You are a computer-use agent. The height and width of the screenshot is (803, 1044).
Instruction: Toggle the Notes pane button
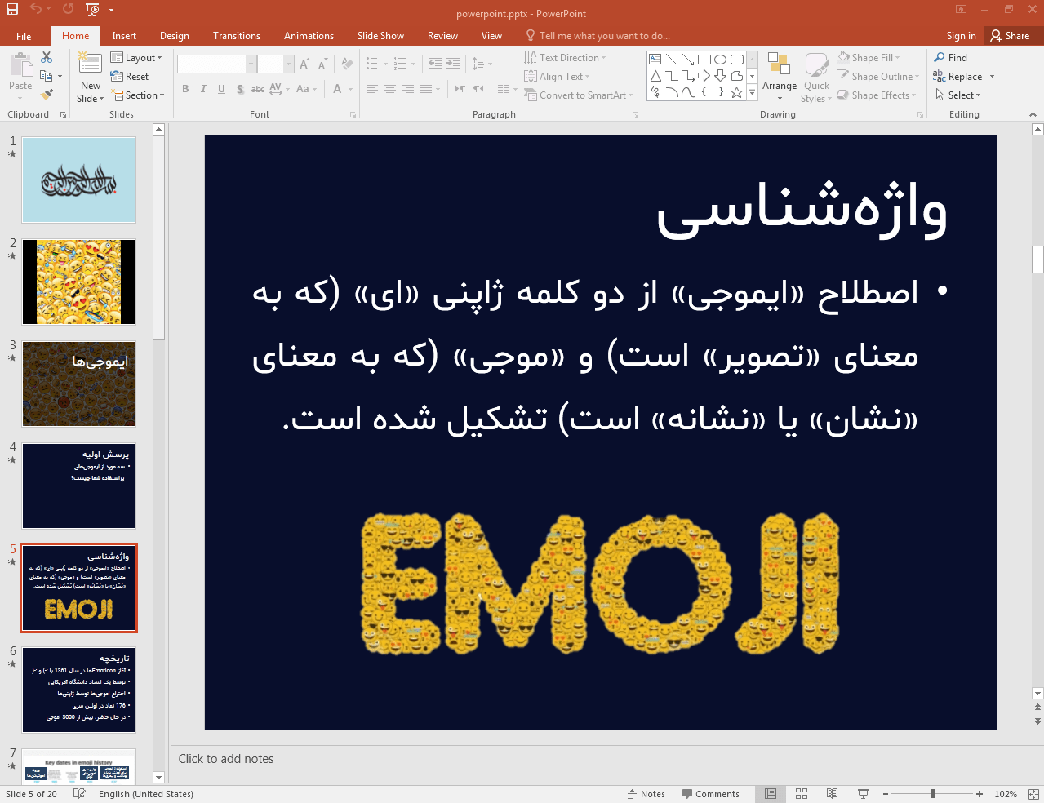point(646,794)
